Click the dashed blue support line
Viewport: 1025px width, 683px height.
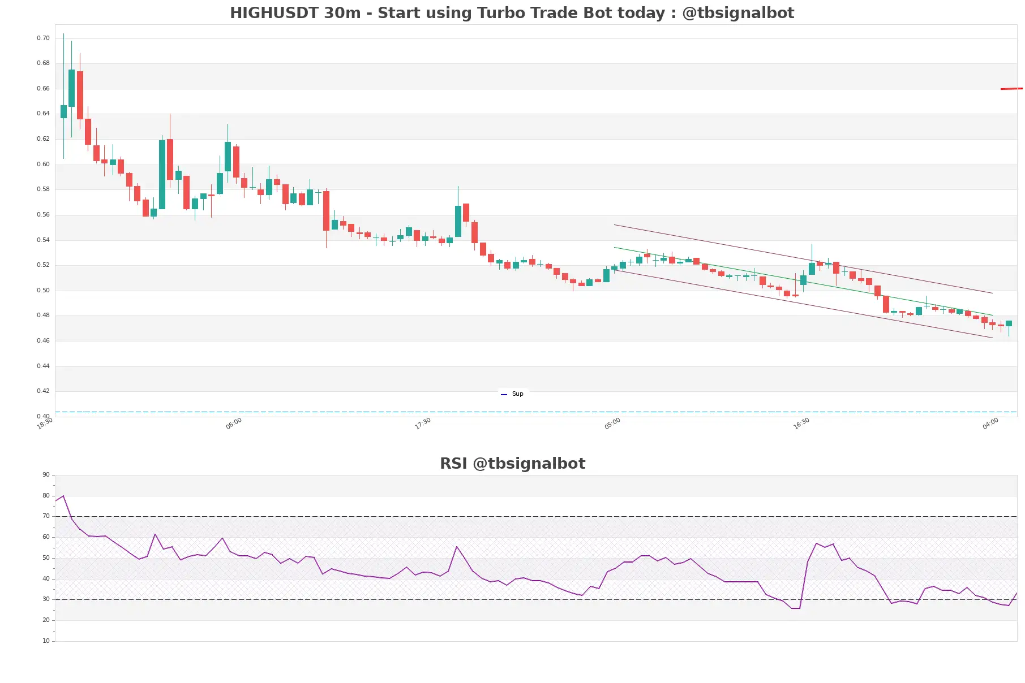[536, 412]
